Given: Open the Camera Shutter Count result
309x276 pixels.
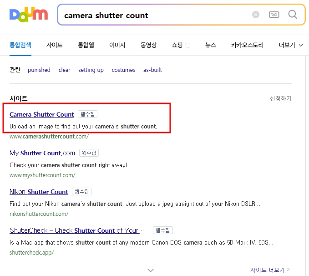Looking at the screenshot, I should click(x=41, y=114).
